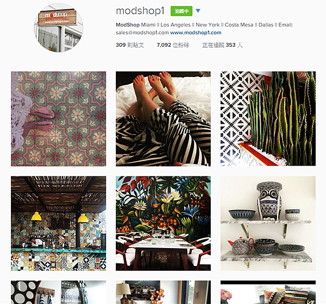Open the table lamp room photo

[163, 293]
